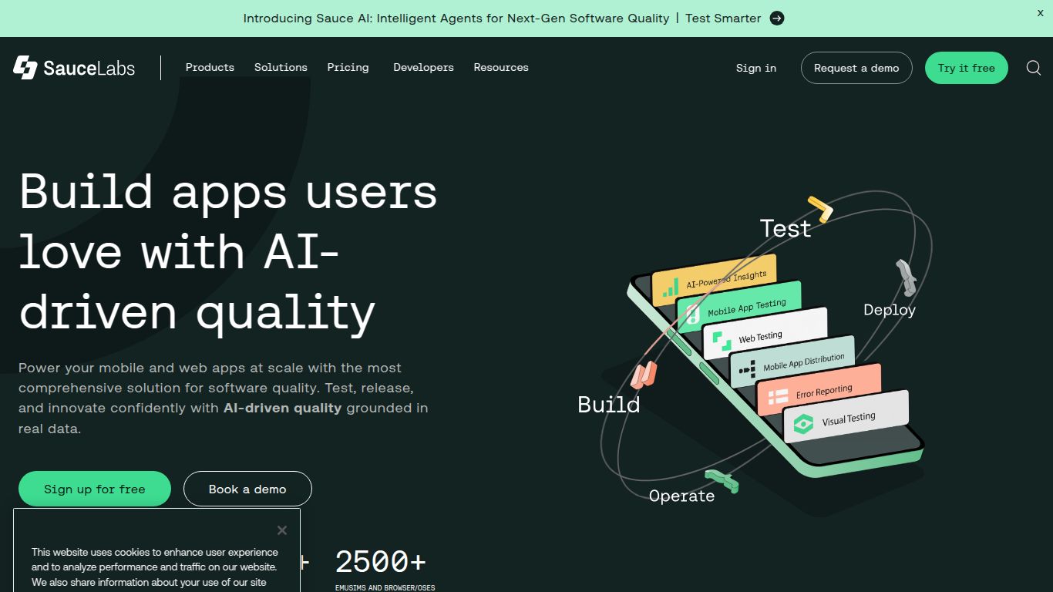Close the Sauce AI announcement banner
This screenshot has height=592, width=1053.
(x=1039, y=13)
